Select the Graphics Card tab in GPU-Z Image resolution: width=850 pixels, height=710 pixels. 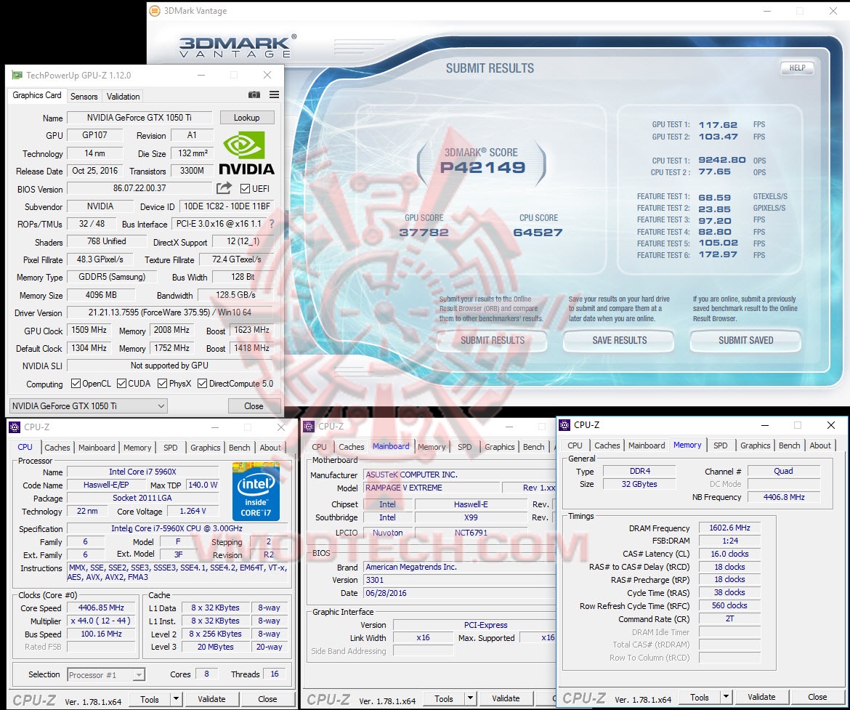tap(37, 95)
